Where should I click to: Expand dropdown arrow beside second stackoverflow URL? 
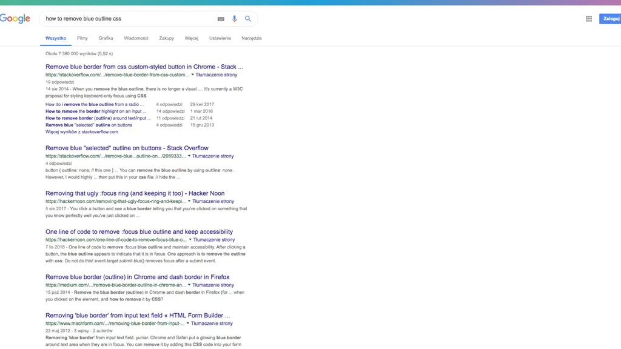click(189, 156)
